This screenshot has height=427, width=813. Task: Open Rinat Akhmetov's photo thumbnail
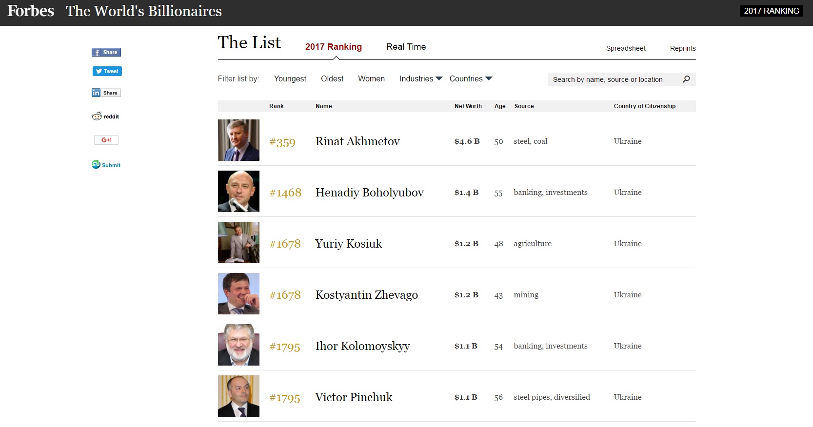238,140
